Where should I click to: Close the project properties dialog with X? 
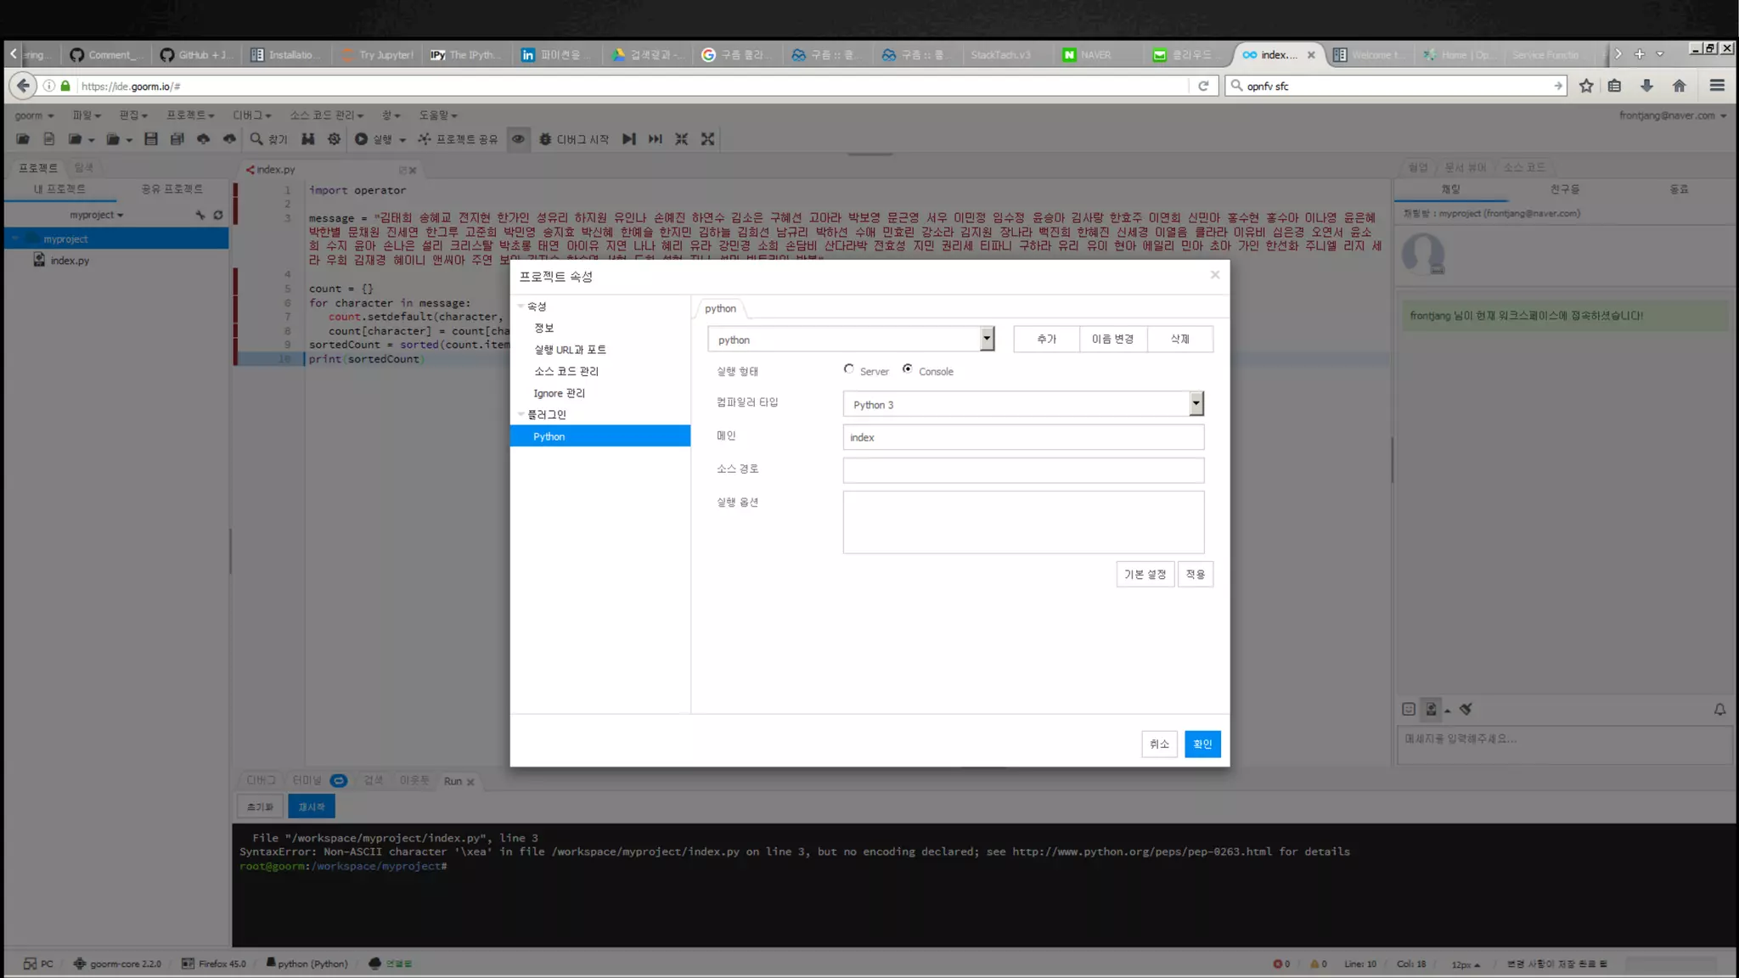tap(1215, 274)
